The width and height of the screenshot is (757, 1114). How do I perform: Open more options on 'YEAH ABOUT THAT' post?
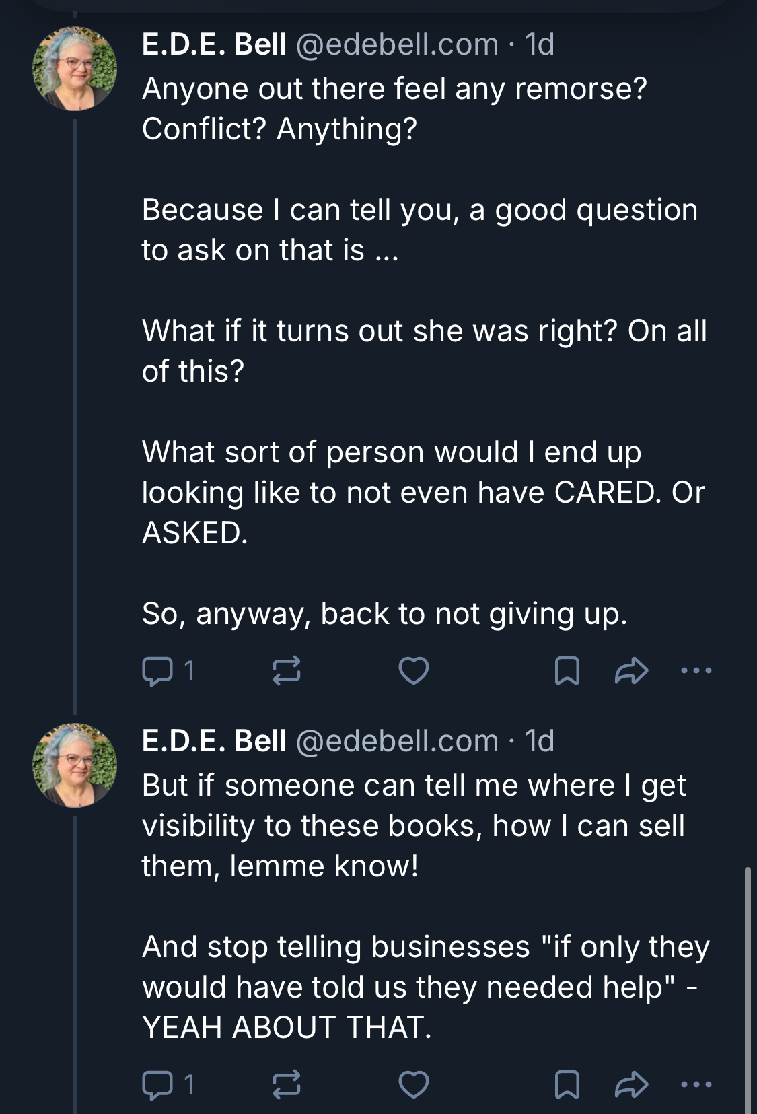[696, 1084]
